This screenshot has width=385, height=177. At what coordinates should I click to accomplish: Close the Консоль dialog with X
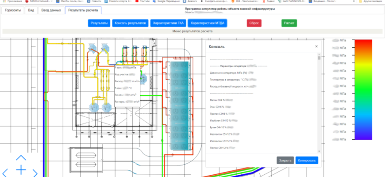[x=316, y=46]
